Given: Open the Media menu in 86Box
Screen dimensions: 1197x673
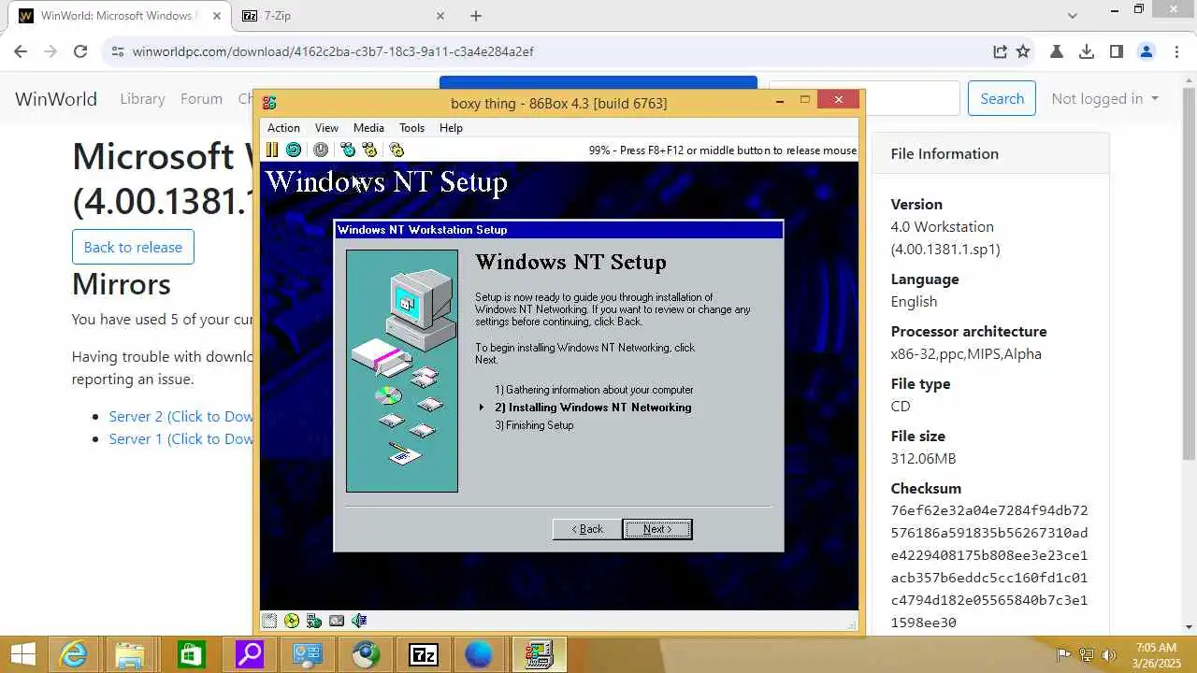Looking at the screenshot, I should 368,128.
